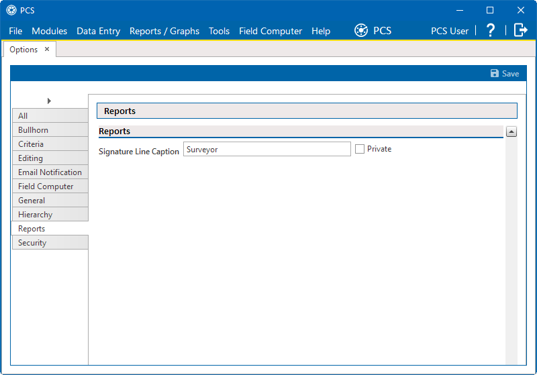
Task: Click the Signature Line Caption input field
Action: pos(267,149)
